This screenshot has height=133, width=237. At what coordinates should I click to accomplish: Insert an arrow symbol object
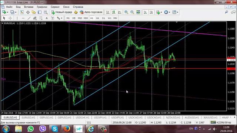click(59, 18)
